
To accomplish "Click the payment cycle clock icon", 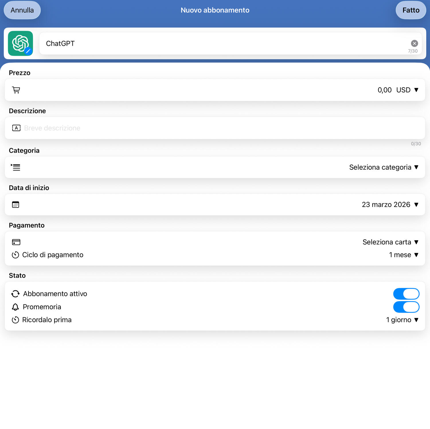I will [x=15, y=255].
